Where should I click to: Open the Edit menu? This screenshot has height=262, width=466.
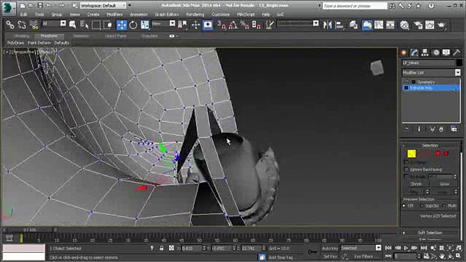[24, 15]
